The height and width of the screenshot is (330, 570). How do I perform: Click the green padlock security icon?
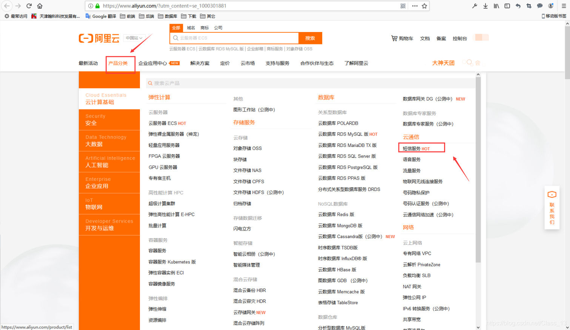click(97, 6)
